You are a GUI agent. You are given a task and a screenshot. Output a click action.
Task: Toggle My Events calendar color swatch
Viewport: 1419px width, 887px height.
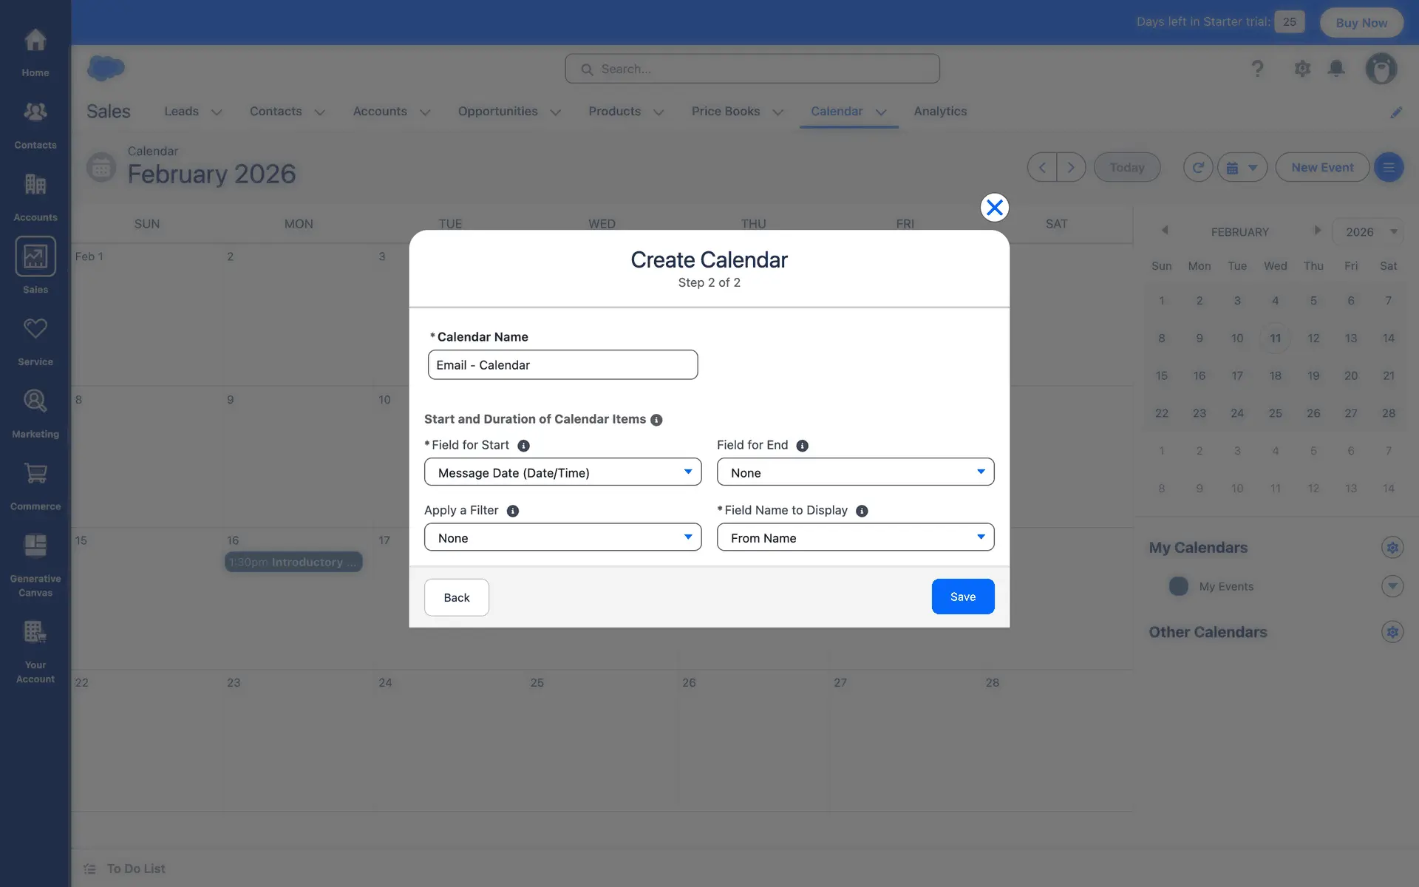tap(1178, 586)
